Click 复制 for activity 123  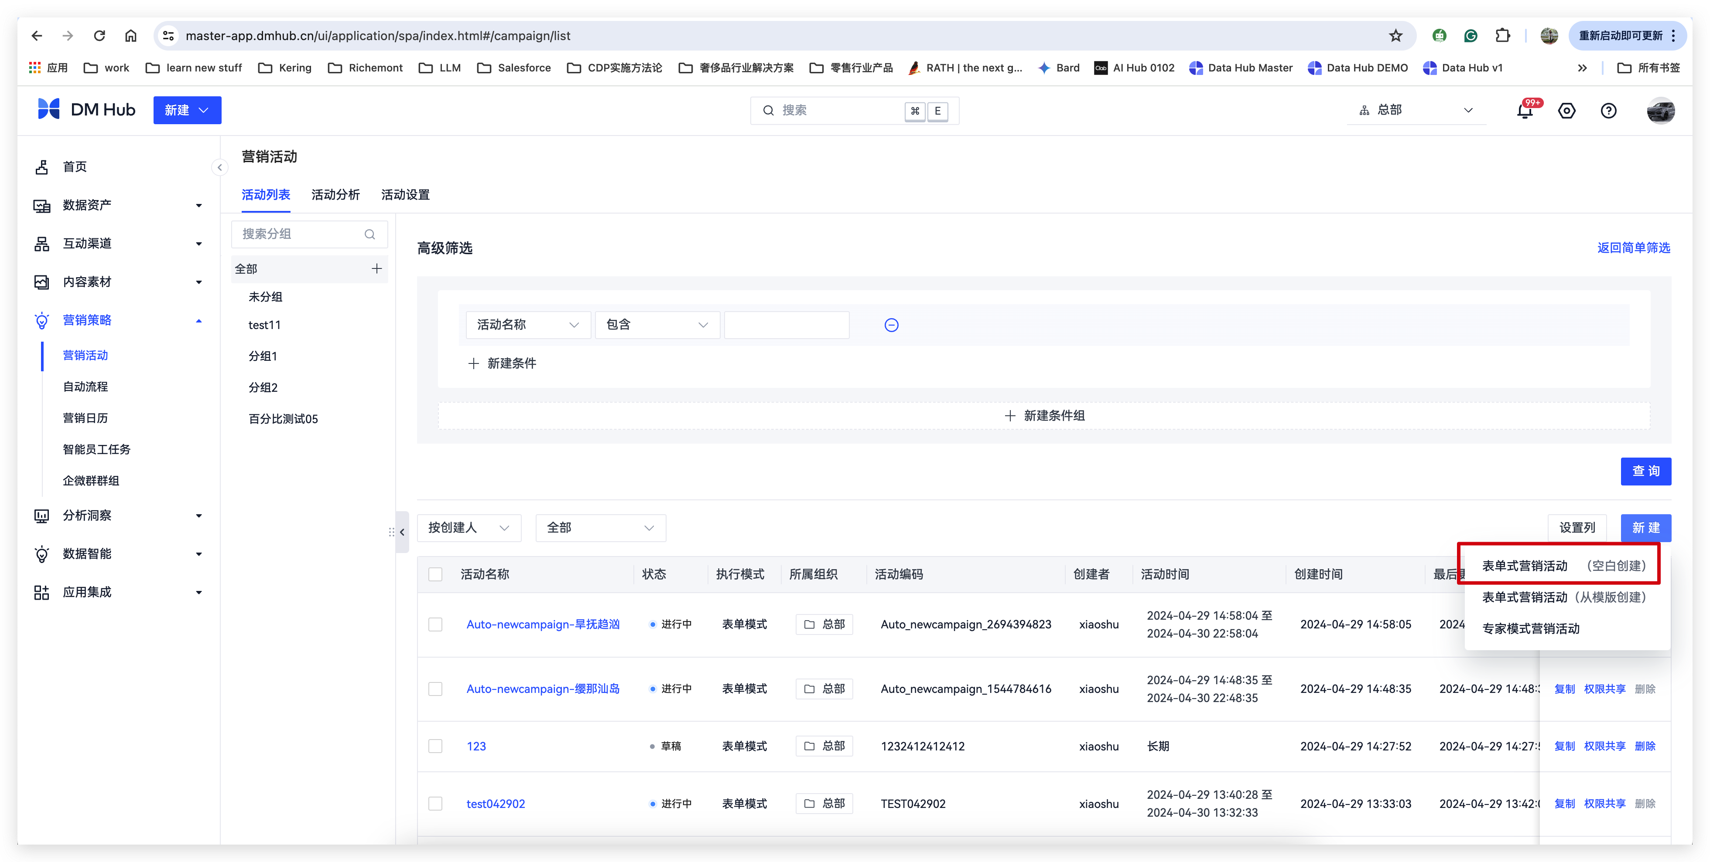pos(1565,746)
